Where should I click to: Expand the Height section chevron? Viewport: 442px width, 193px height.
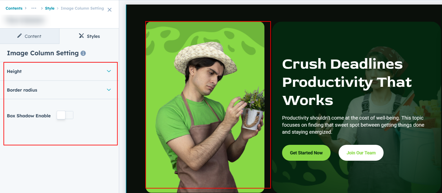109,71
